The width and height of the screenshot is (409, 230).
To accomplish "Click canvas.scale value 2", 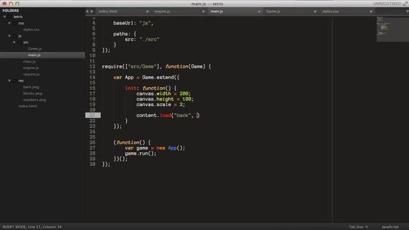I will pyautogui.click(x=181, y=105).
